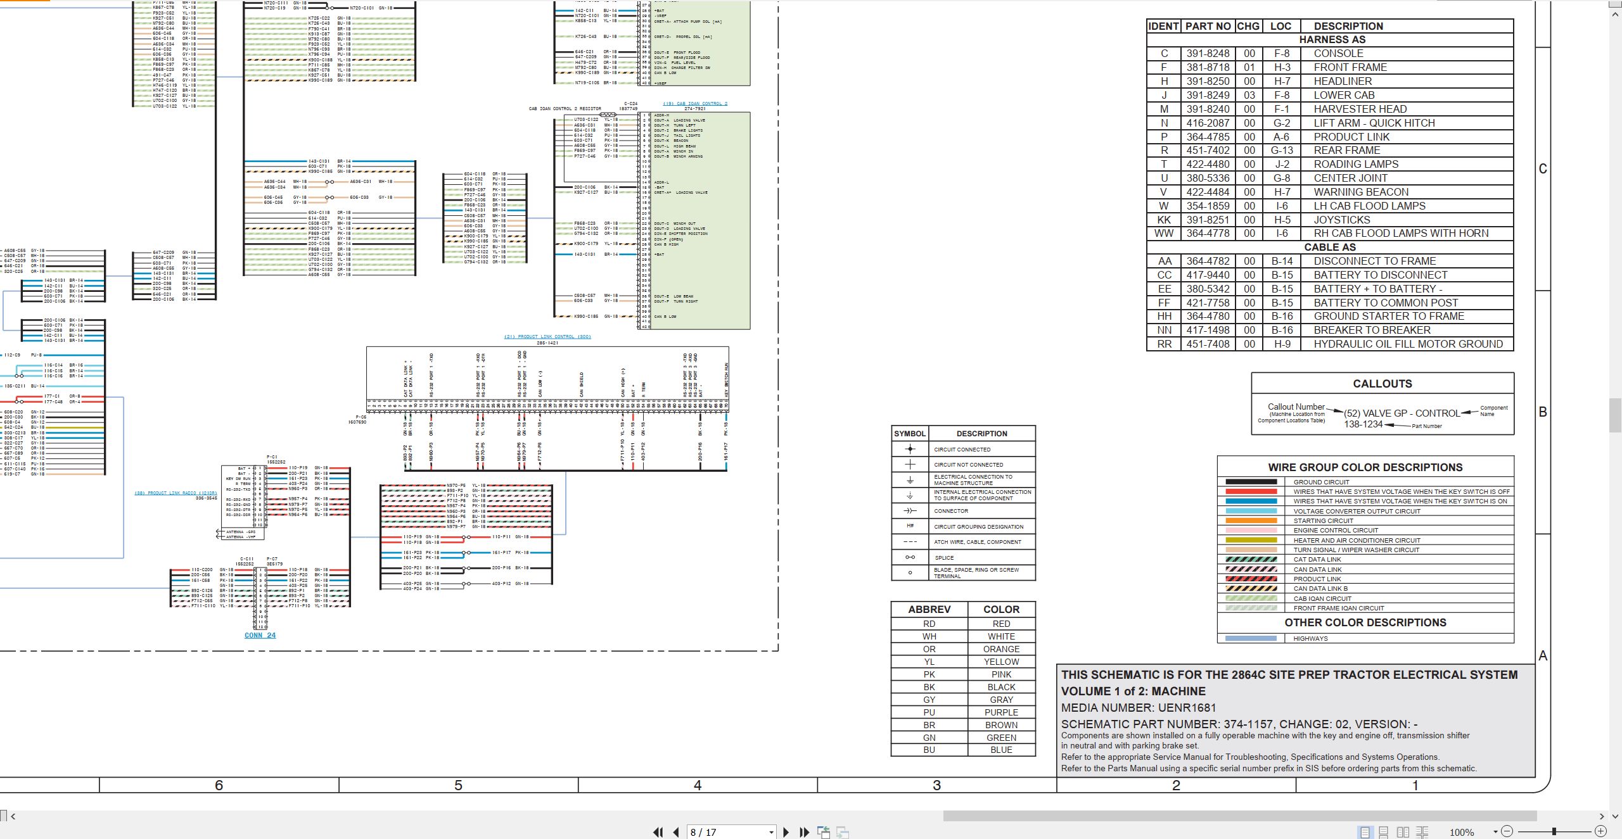Click the next view navigation icon
Screen dimensions: 1622x839
coord(843,832)
